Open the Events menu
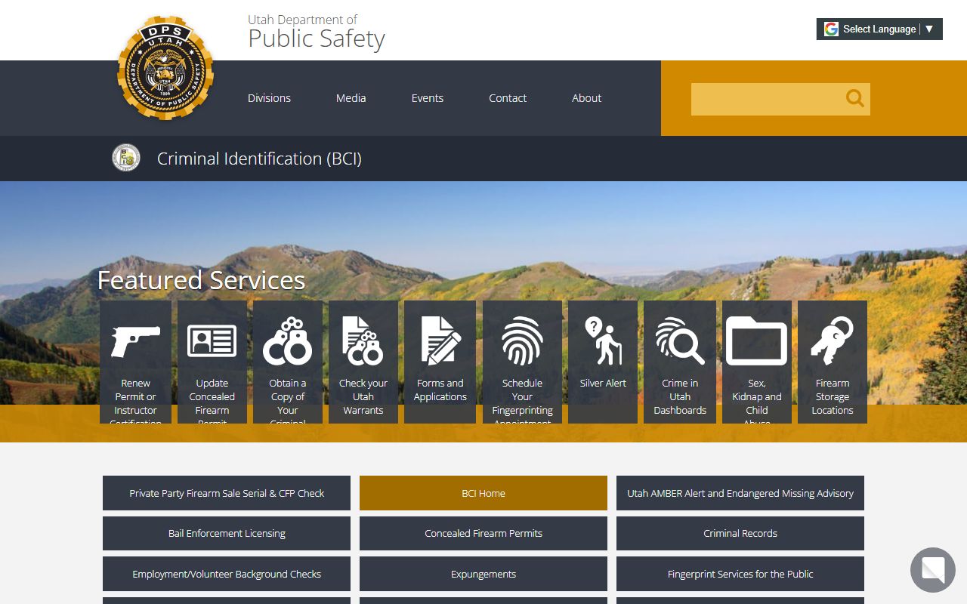 428,98
